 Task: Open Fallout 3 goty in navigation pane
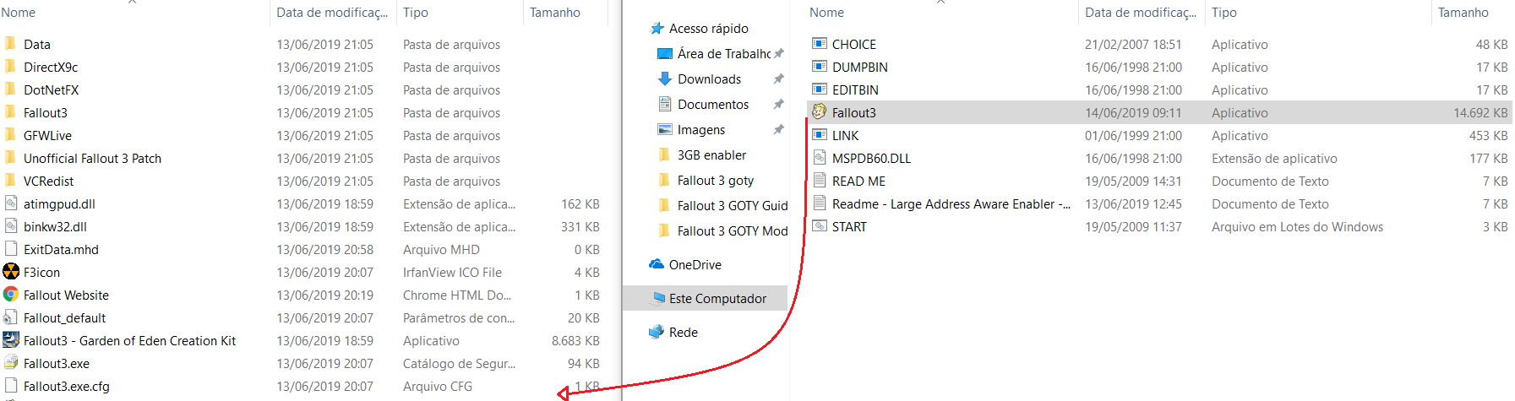coord(716,180)
